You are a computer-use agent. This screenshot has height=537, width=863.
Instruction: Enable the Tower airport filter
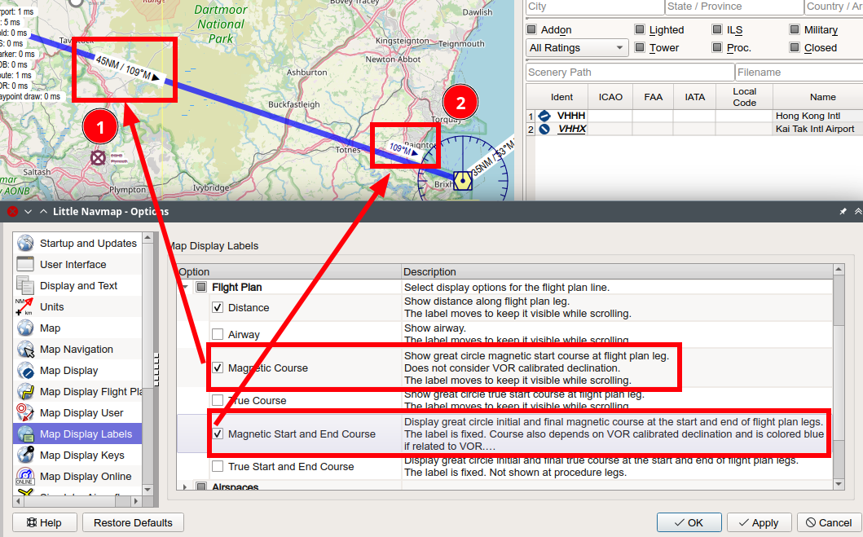[x=640, y=48]
